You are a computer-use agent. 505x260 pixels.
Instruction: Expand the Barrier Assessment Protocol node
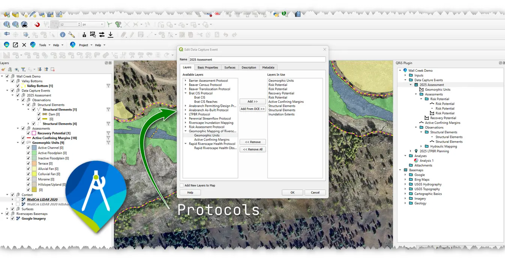[x=185, y=81]
